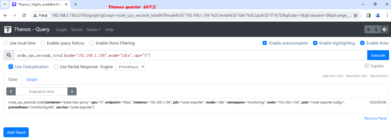Switch to the Graph panel tab
391x138 pixels.
pos(32,79)
